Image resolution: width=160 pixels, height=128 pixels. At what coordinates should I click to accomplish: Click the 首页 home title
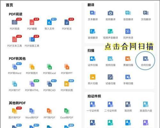coord(10,5)
